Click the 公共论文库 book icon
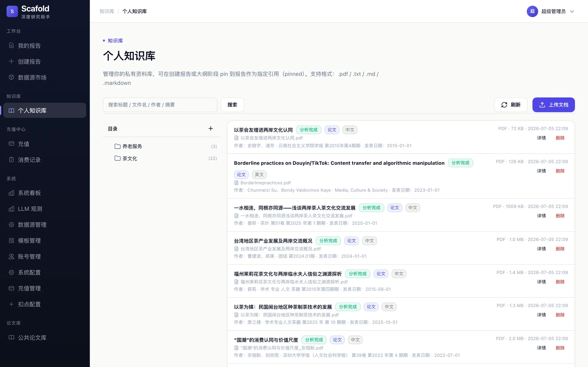The width and height of the screenshot is (588, 367). 11,338
